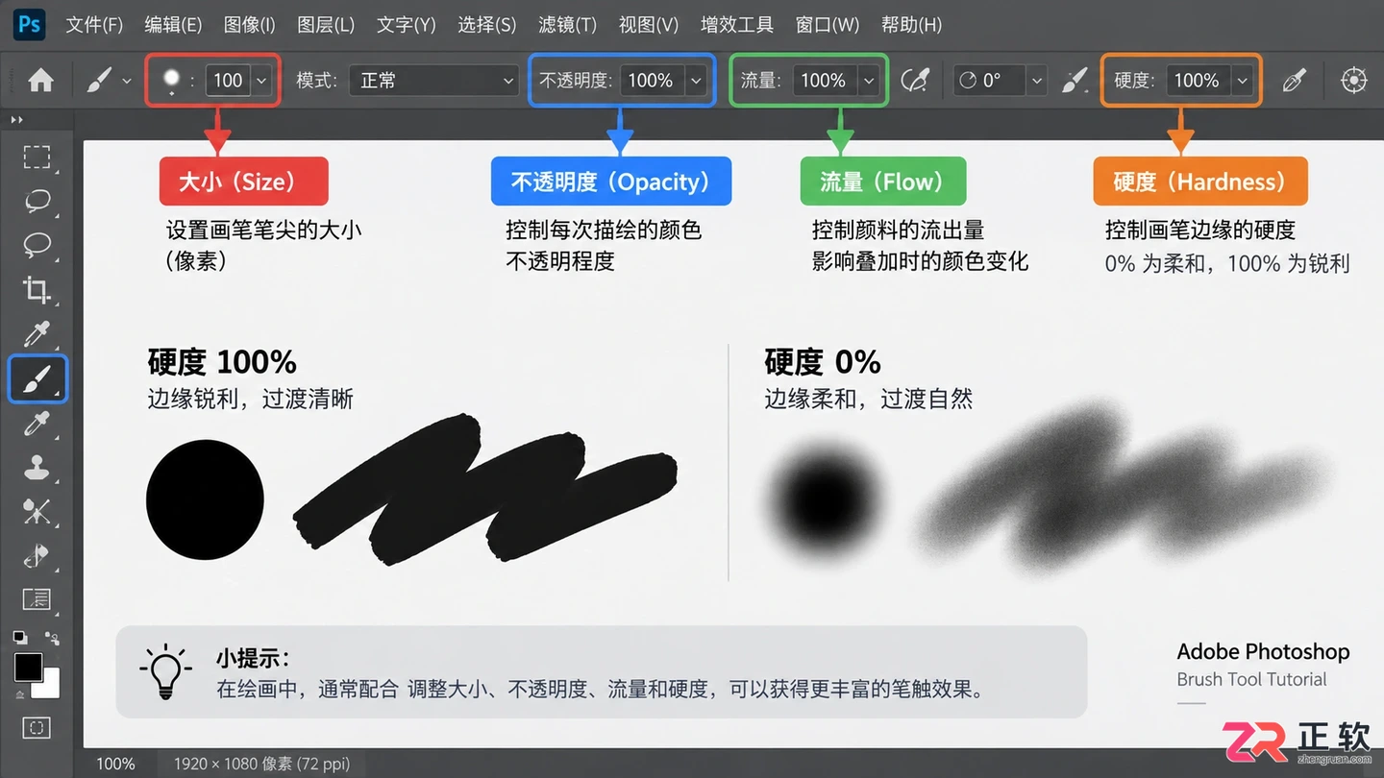Open the 滤镜(T) menu
The height and width of the screenshot is (778, 1384).
coord(567,25)
